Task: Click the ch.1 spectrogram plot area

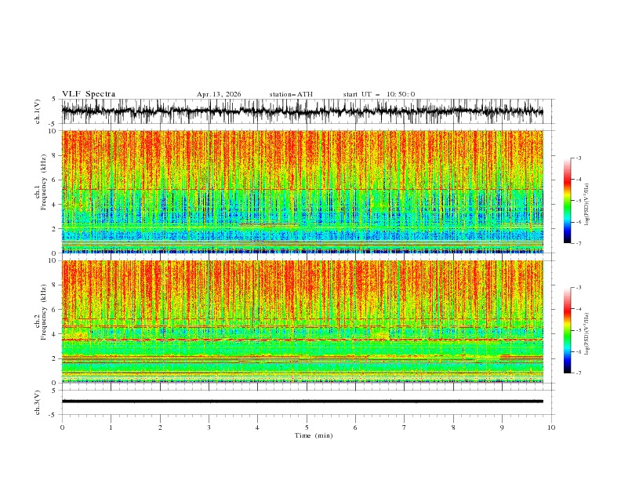Action: coord(302,191)
